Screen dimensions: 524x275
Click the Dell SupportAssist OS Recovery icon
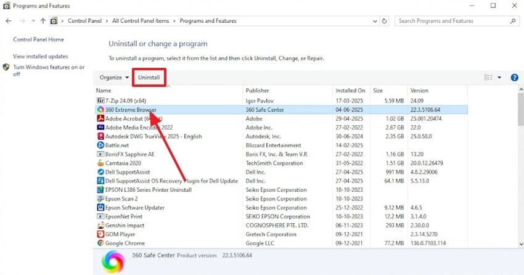[x=100, y=181]
